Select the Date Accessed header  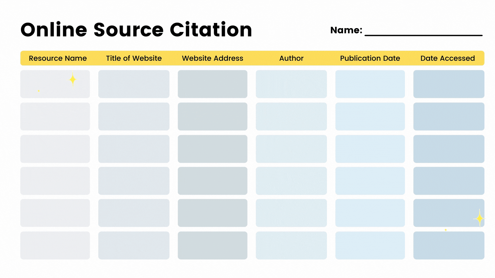coord(448,58)
